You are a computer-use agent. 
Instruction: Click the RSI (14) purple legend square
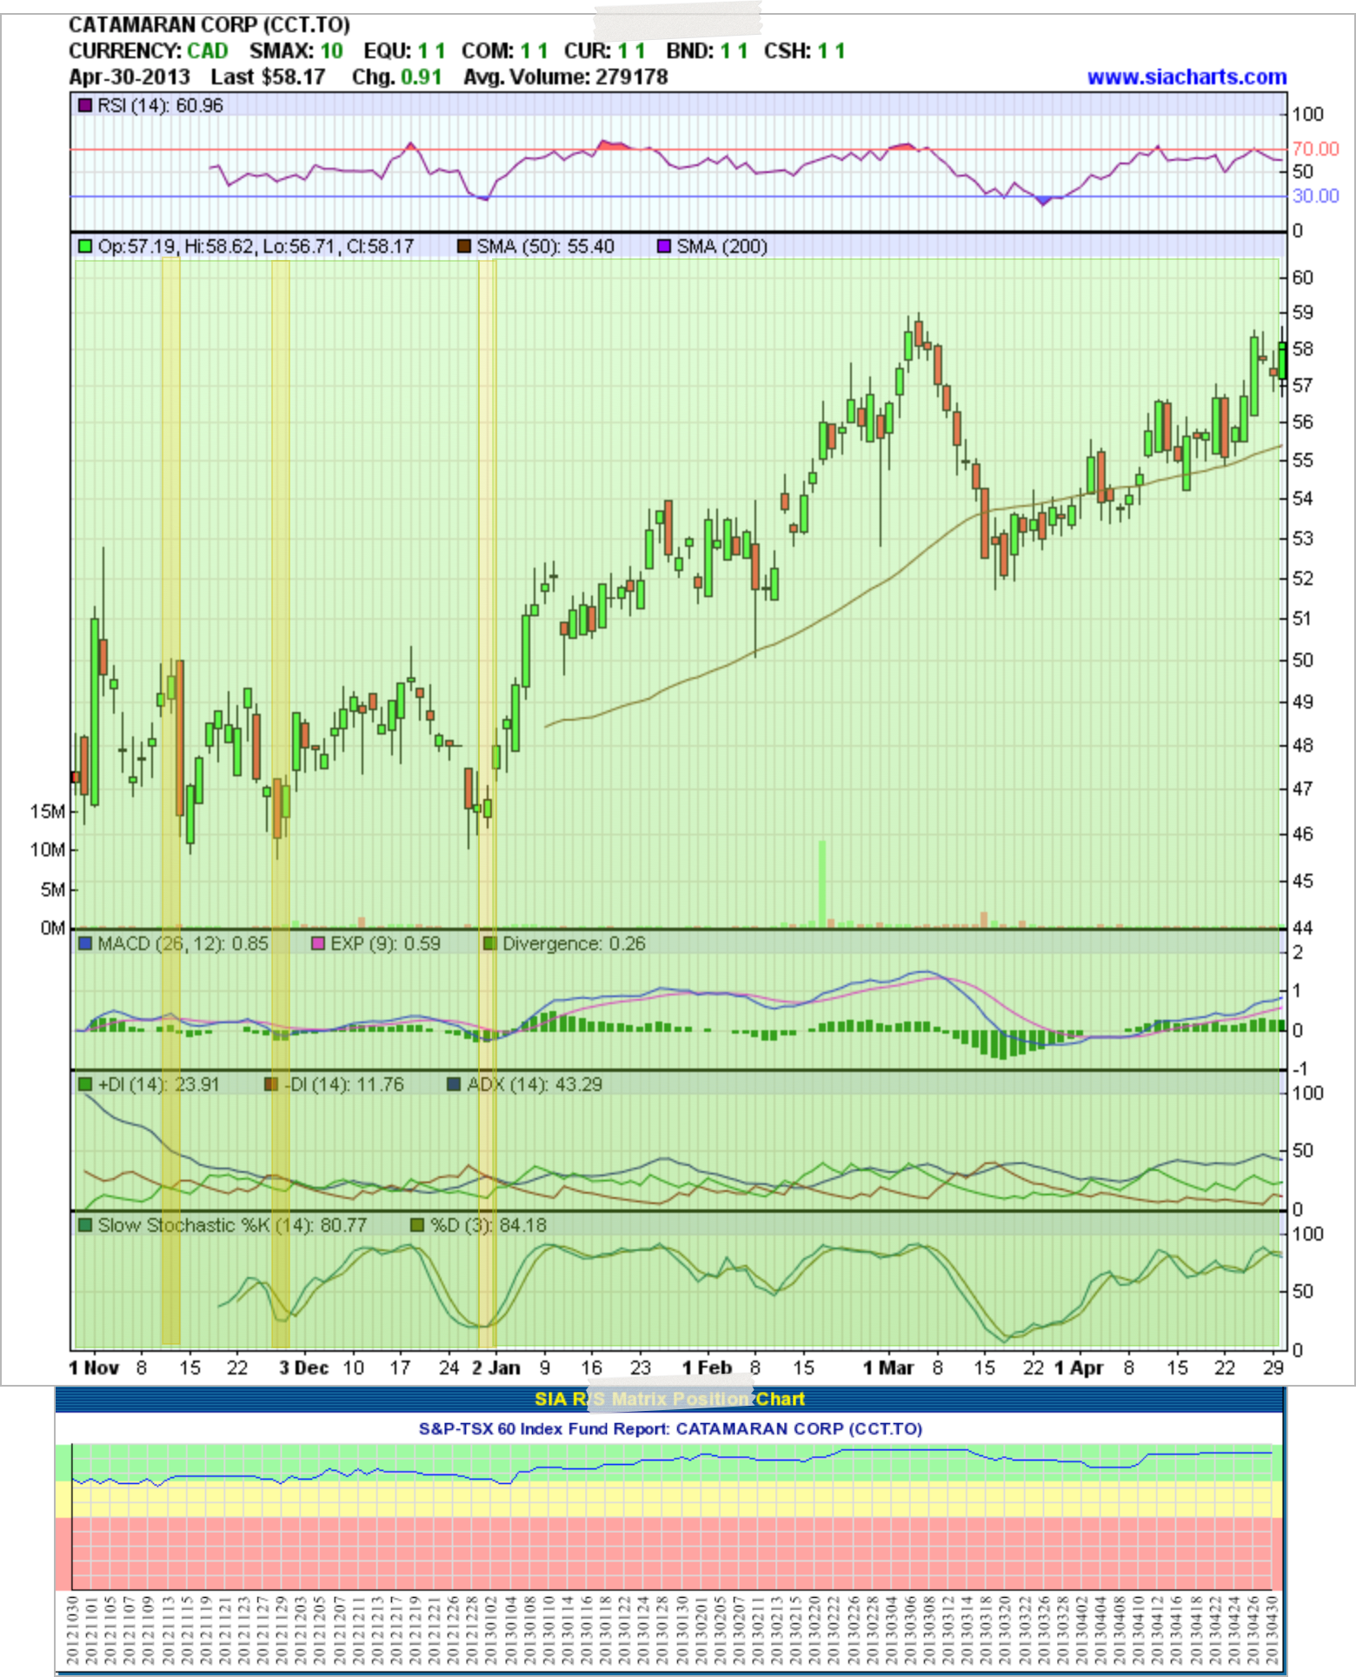[x=85, y=105]
